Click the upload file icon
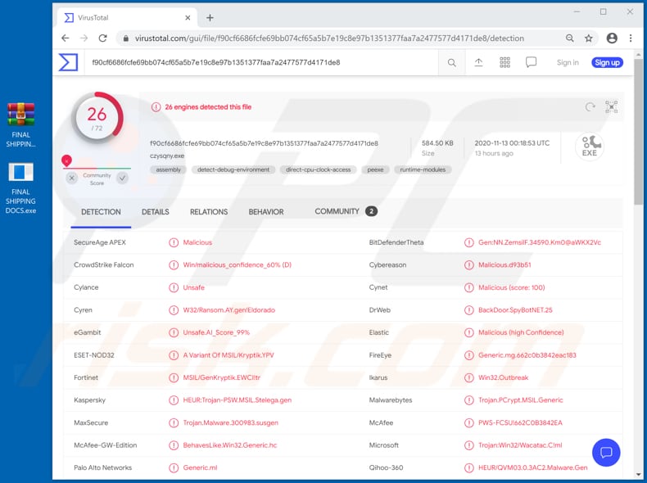 [478, 62]
